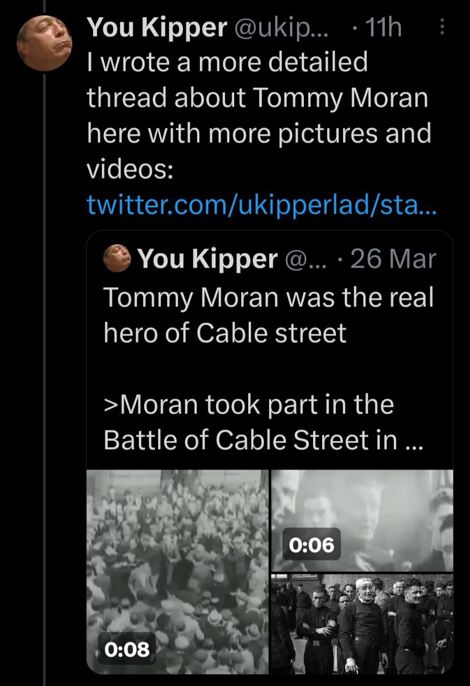470x686 pixels.
Task: Click the 11h timestamp
Action: [383, 27]
